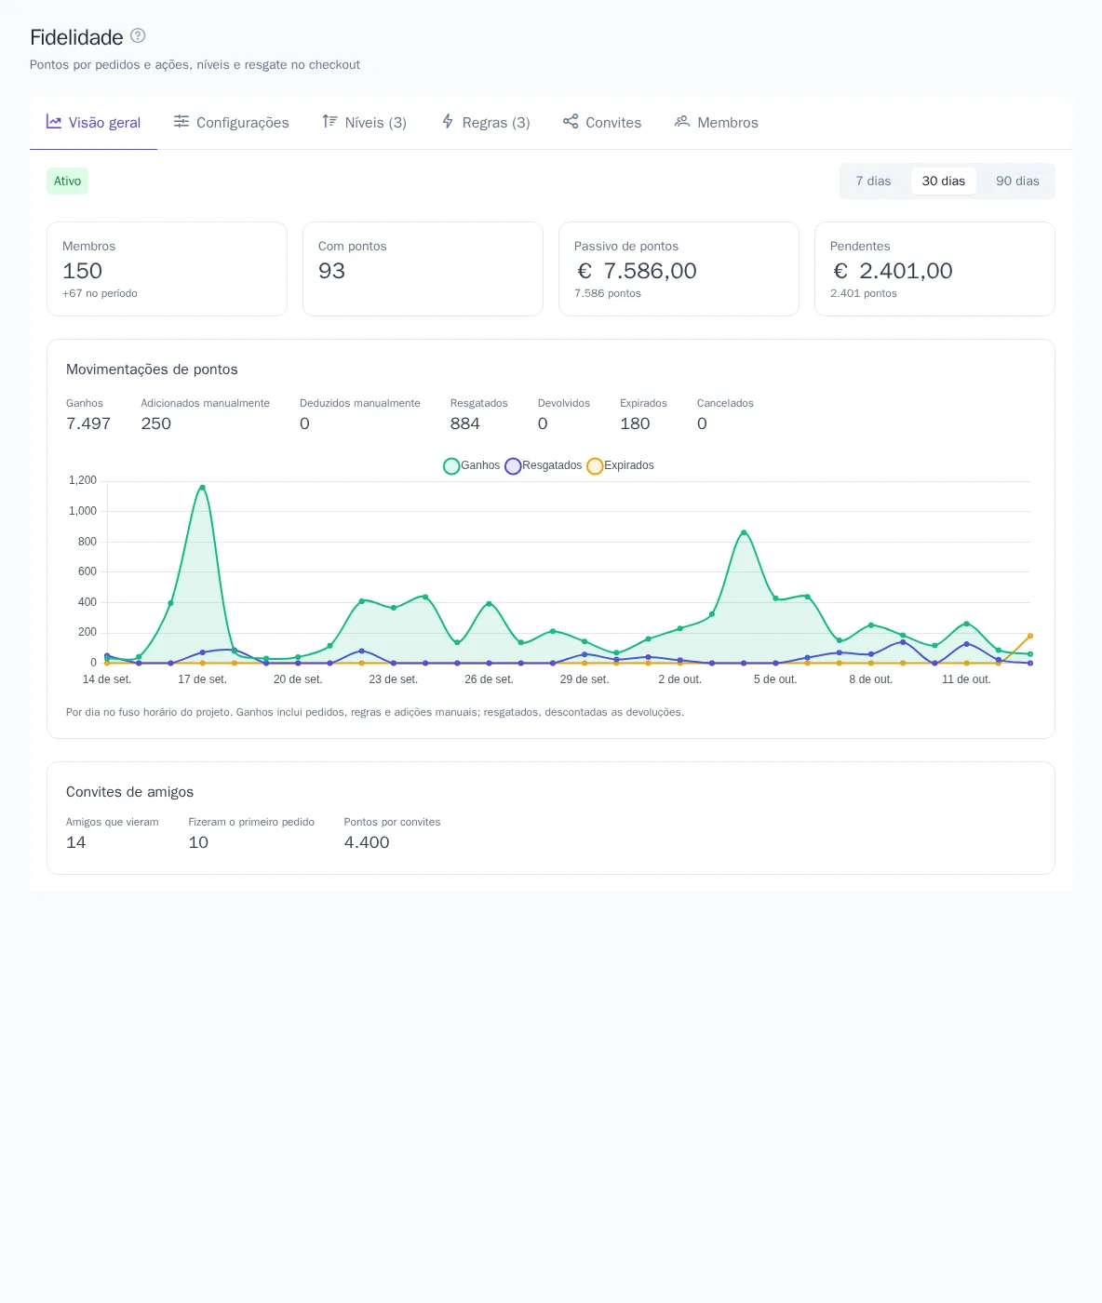
Task: Open the Membros summary card
Action: [167, 269]
